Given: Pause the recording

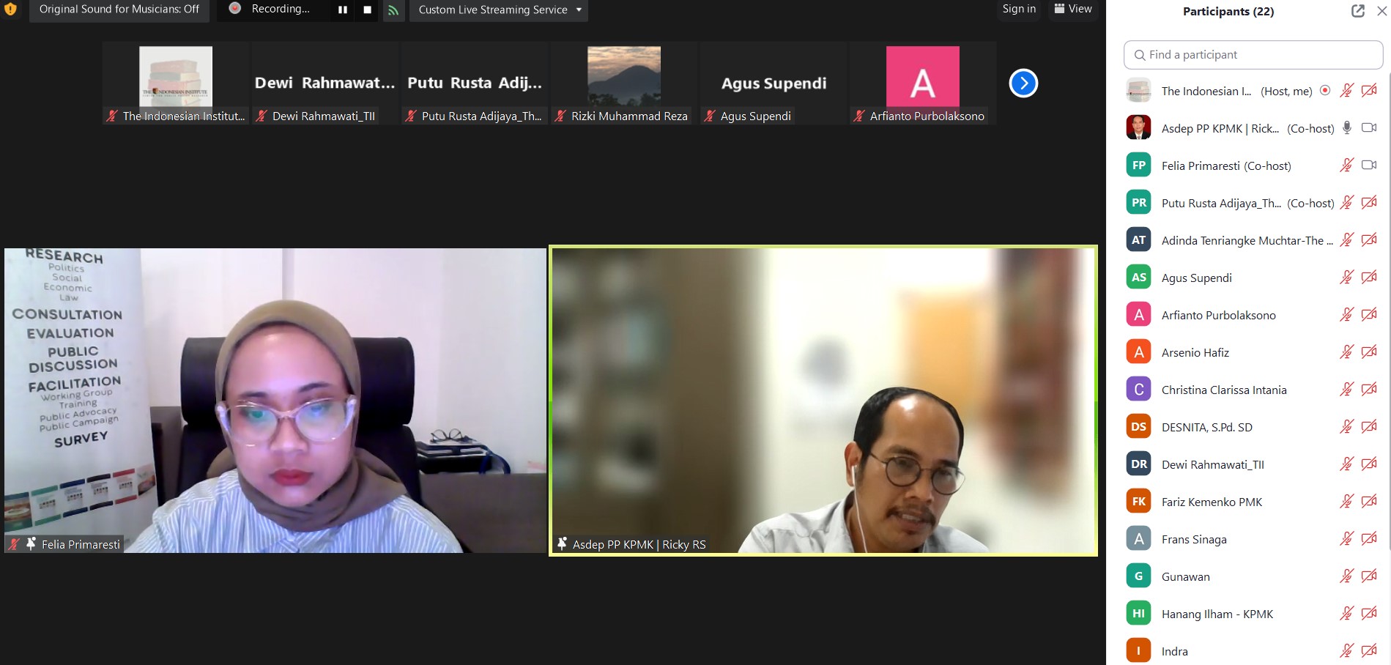Looking at the screenshot, I should click(x=343, y=10).
